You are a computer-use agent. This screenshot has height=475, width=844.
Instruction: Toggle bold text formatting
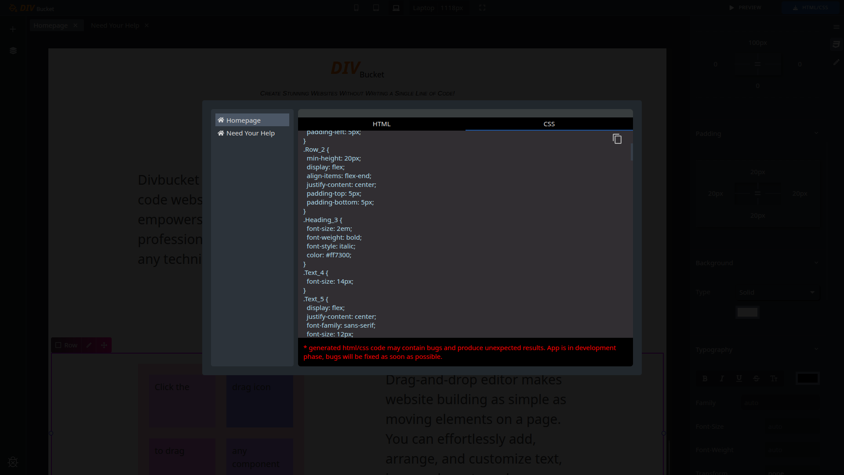pos(705,379)
